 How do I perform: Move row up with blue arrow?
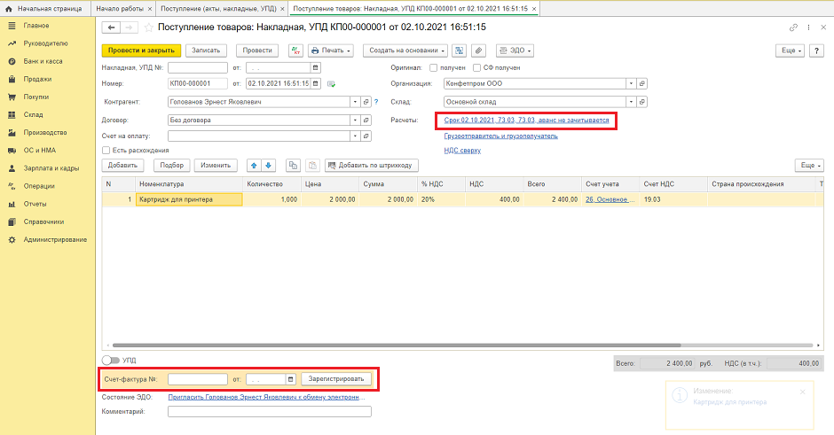(x=253, y=165)
